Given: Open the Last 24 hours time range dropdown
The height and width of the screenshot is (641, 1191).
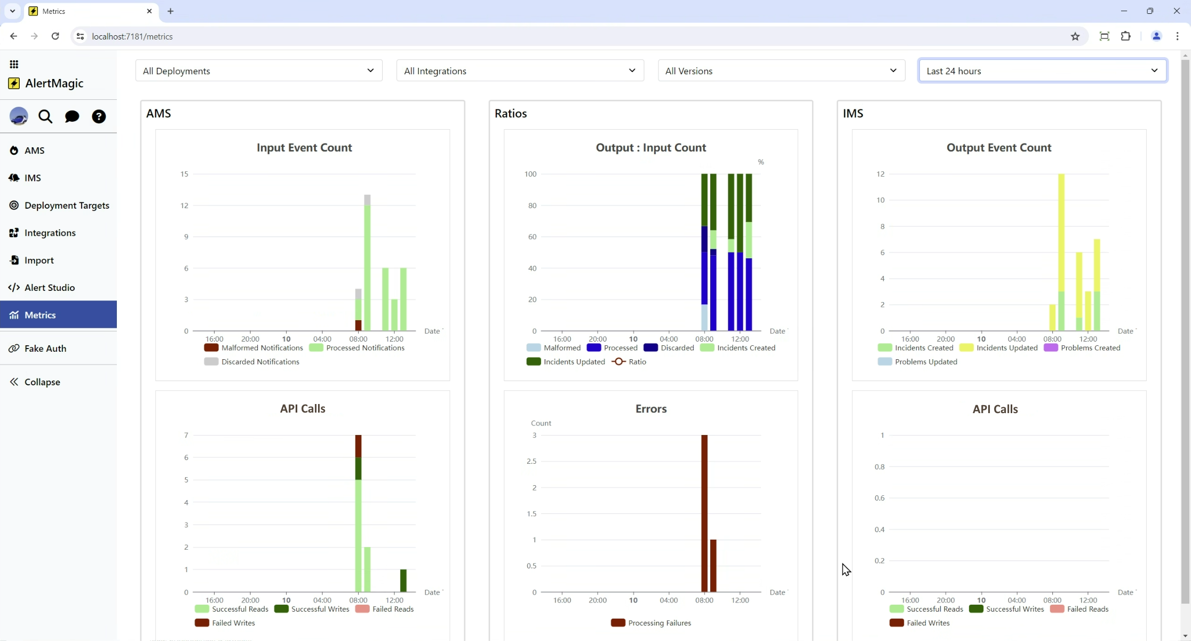Looking at the screenshot, I should click(1042, 71).
